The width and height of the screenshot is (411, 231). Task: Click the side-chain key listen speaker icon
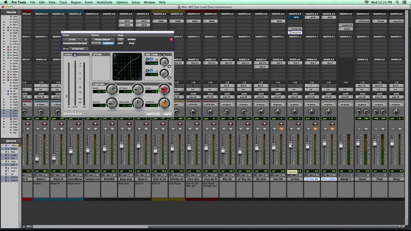pyautogui.click(x=164, y=55)
